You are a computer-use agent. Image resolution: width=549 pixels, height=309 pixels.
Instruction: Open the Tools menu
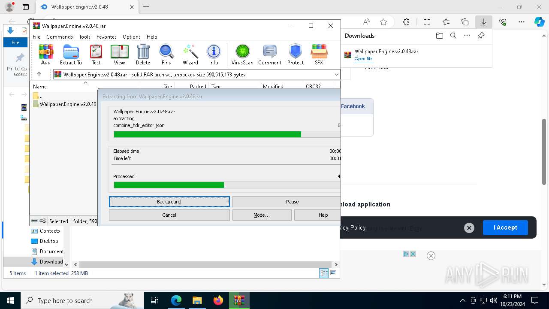tap(84, 37)
